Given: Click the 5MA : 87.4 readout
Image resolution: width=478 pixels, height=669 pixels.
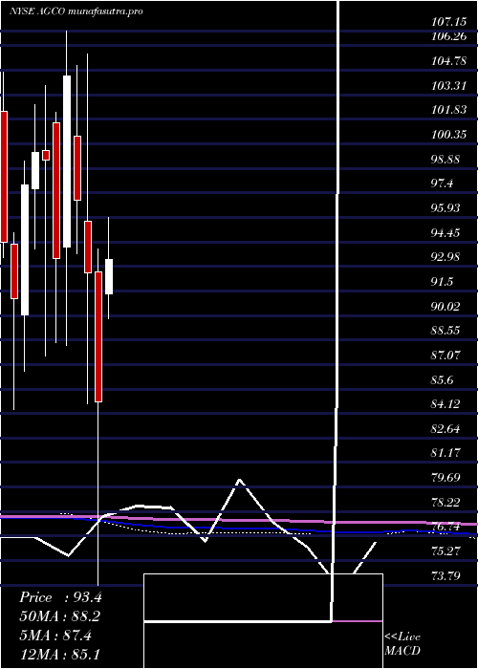Looking at the screenshot, I should (x=54, y=636).
